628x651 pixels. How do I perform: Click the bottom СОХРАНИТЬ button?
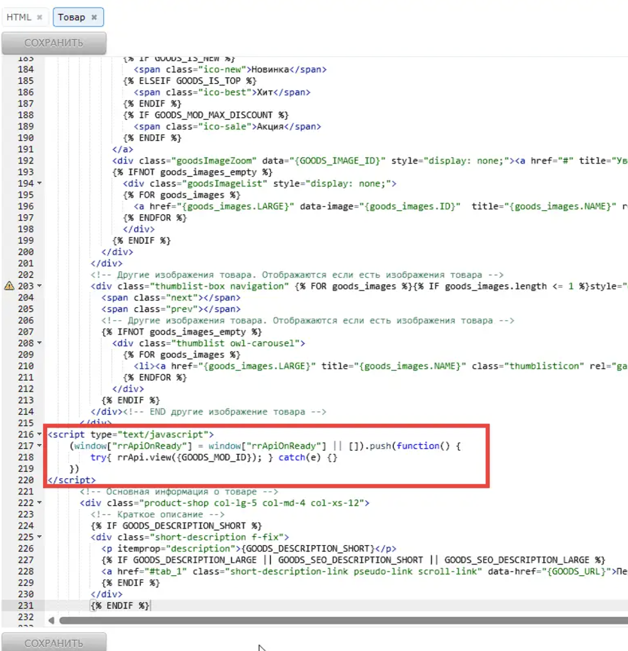point(54,643)
